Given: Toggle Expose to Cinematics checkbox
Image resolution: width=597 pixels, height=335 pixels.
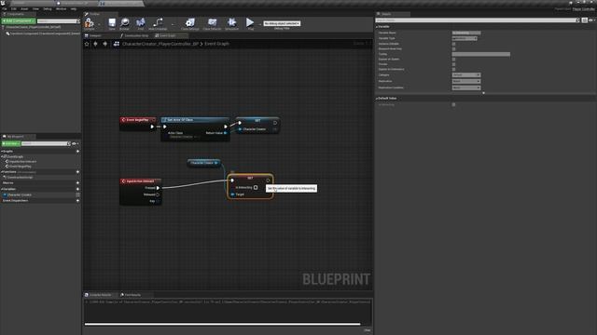Looking at the screenshot, I should point(453,70).
